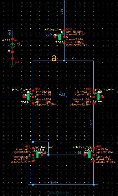Select the M63 PMOS transistor symbol
The image size is (118, 196).
[x=61, y=37]
